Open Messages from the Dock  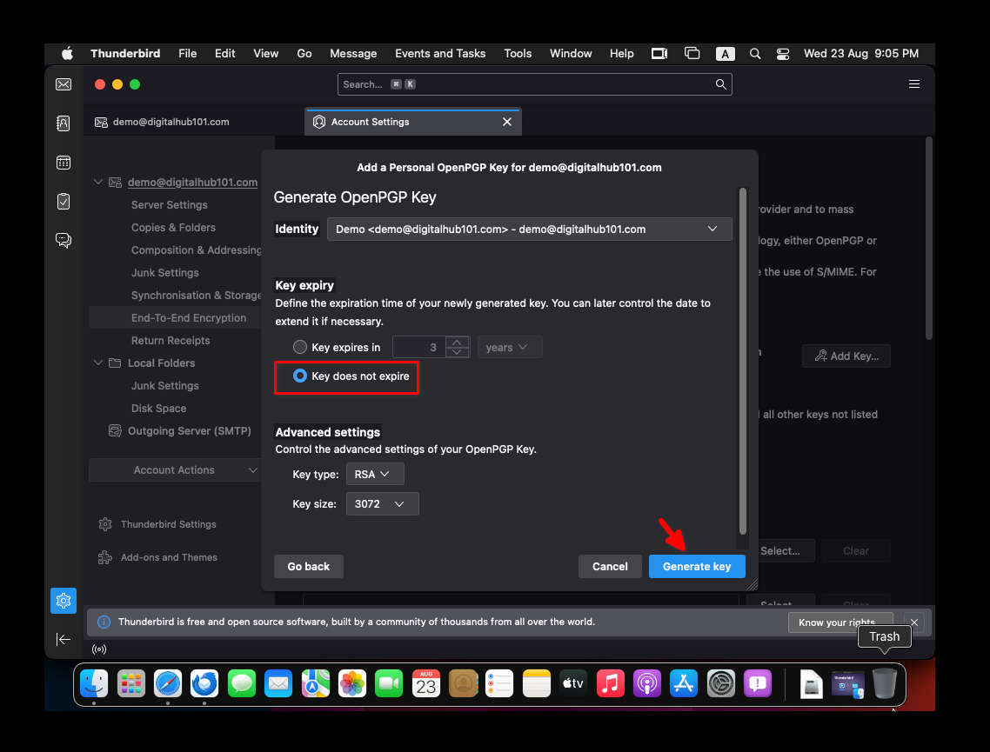pyautogui.click(x=241, y=683)
